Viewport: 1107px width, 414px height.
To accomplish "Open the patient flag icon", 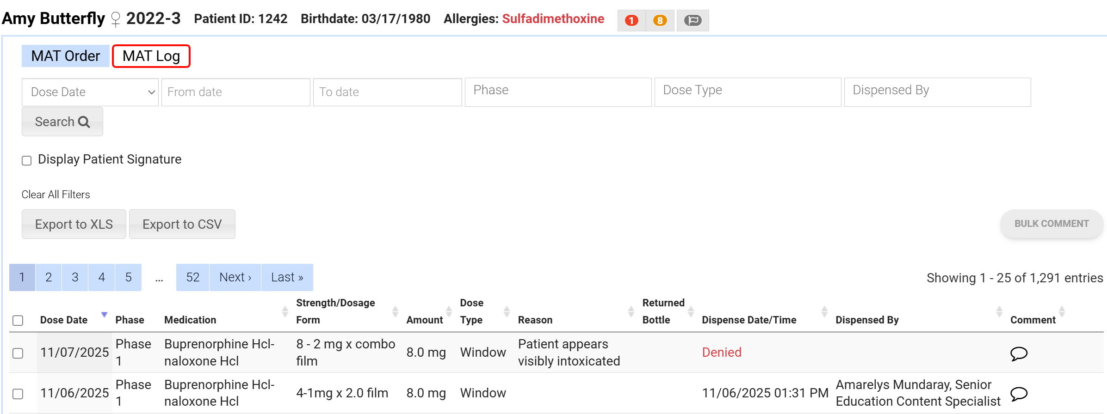I will (x=693, y=20).
